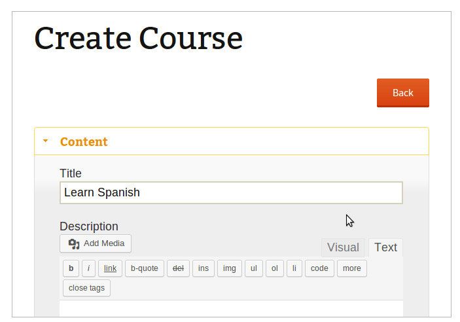Collapse the Content section arrow
The height and width of the screenshot is (322, 460).
(45, 141)
